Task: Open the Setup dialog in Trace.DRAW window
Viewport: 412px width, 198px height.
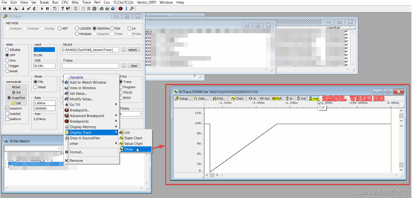Action: (182, 98)
